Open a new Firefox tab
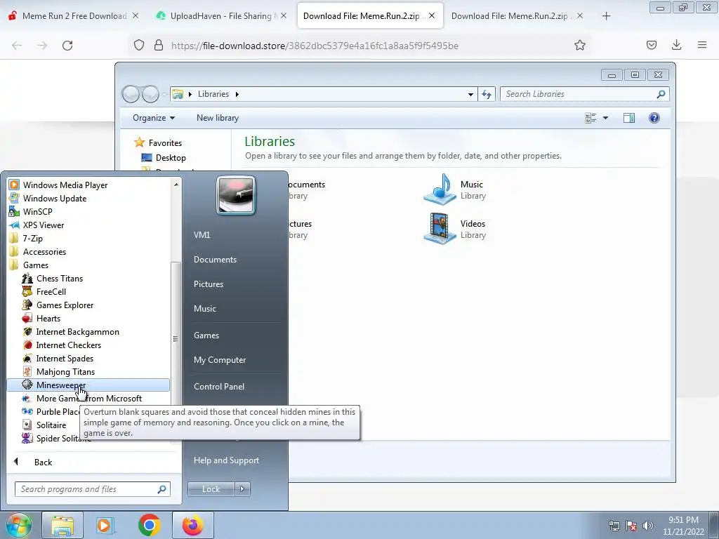 click(x=606, y=16)
